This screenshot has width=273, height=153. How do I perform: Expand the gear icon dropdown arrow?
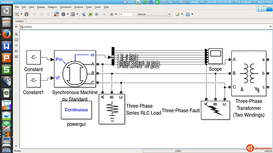coord(68,14)
